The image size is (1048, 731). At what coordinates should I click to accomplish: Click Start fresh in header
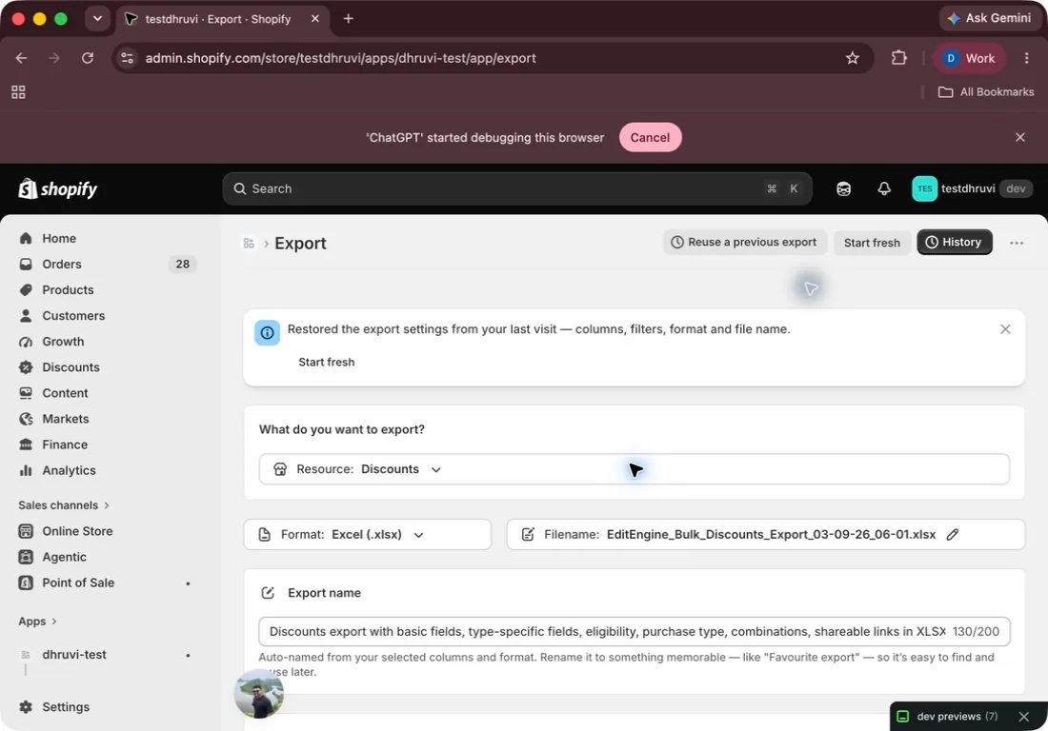[x=872, y=243]
